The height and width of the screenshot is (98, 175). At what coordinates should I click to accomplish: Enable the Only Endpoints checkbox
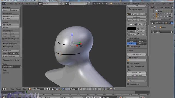tap(128, 46)
